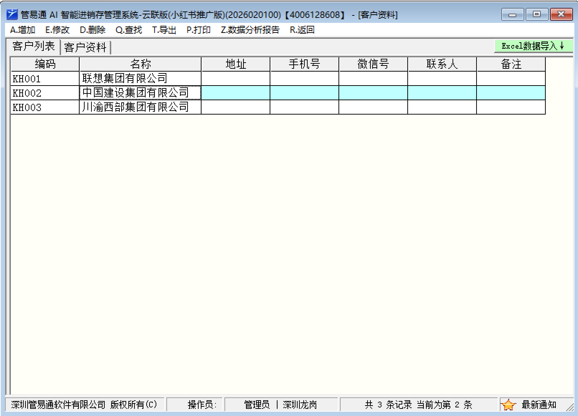
Task: Choose D.删除 to delete the customer
Action: 93,30
